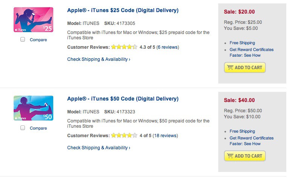Tick the Compare checkbox for $25 code

tap(23, 40)
